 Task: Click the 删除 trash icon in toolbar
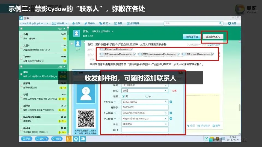coord(116,23)
